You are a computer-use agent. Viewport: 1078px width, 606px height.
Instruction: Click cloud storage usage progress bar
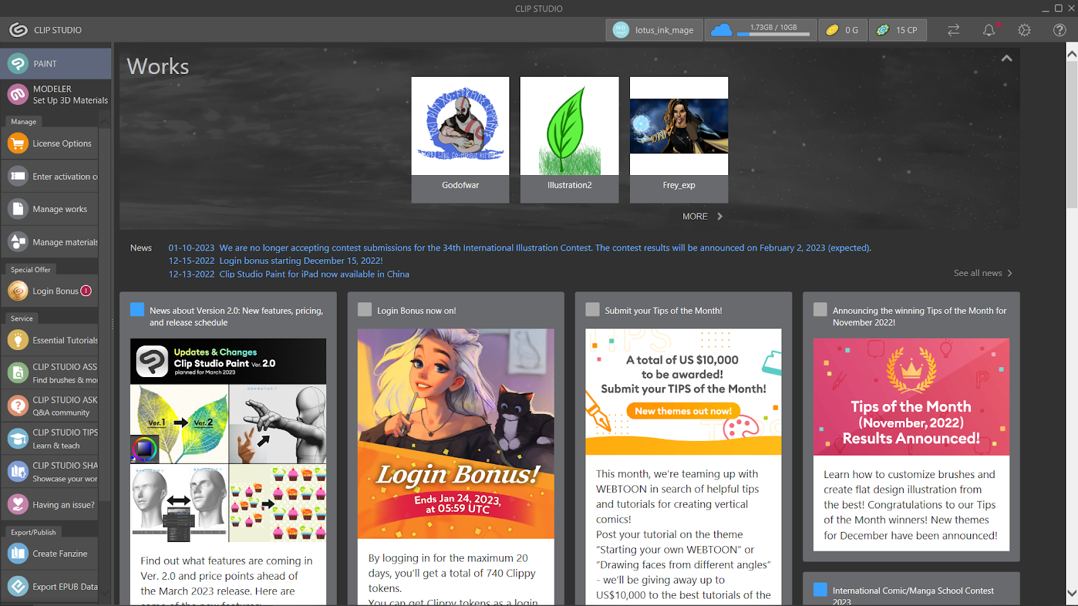[x=773, y=34]
